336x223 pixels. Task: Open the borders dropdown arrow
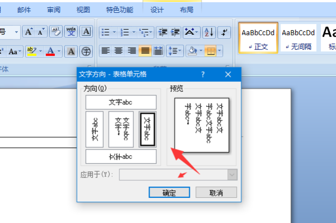(220, 51)
